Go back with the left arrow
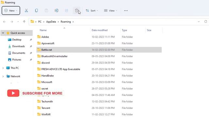 coord(4,22)
